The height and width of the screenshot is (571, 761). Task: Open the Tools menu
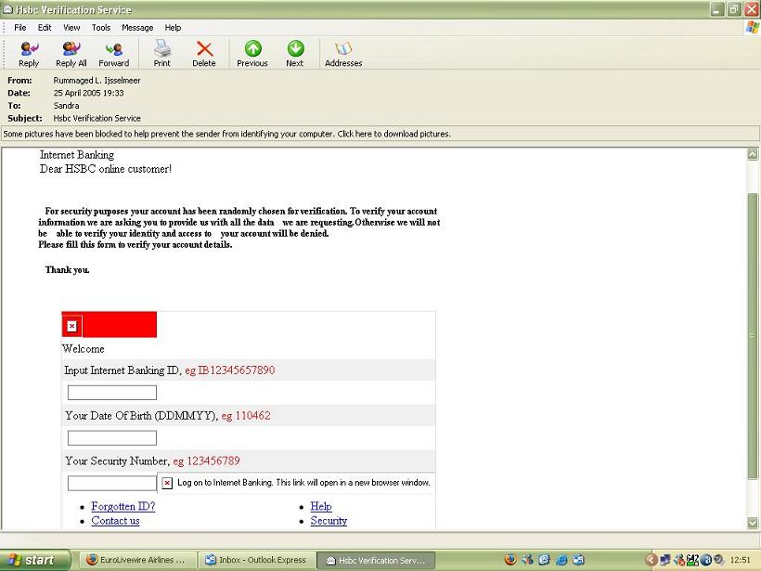point(101,28)
